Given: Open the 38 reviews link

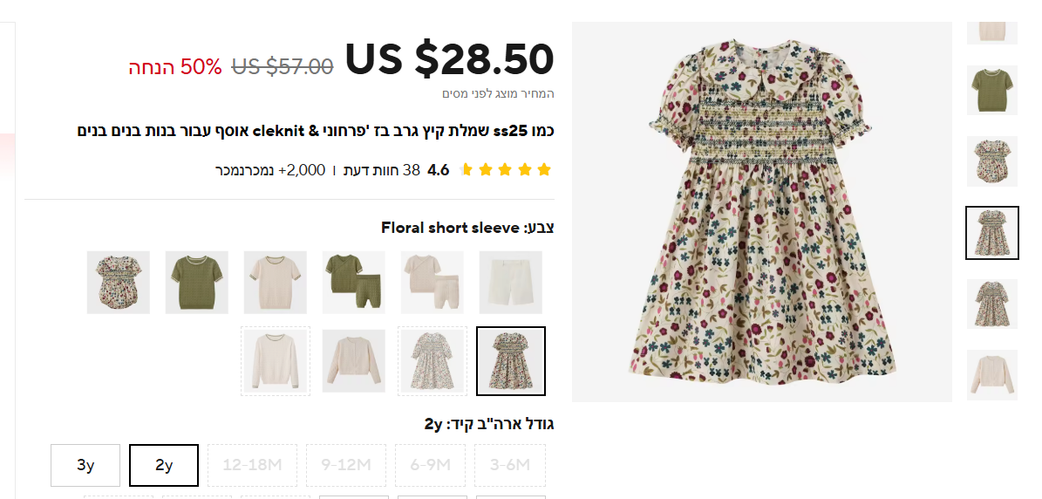Looking at the screenshot, I should (x=380, y=170).
